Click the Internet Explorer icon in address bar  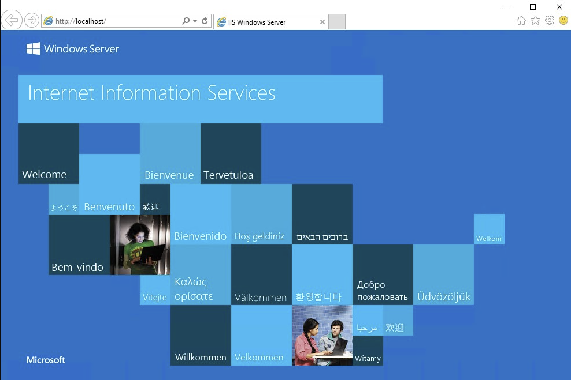pos(48,21)
